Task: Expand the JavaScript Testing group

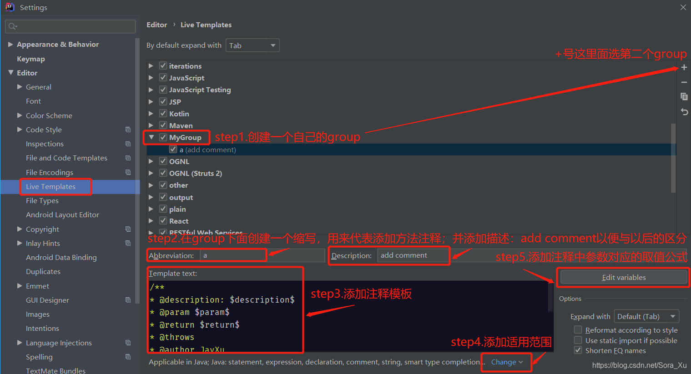Action: [x=151, y=90]
